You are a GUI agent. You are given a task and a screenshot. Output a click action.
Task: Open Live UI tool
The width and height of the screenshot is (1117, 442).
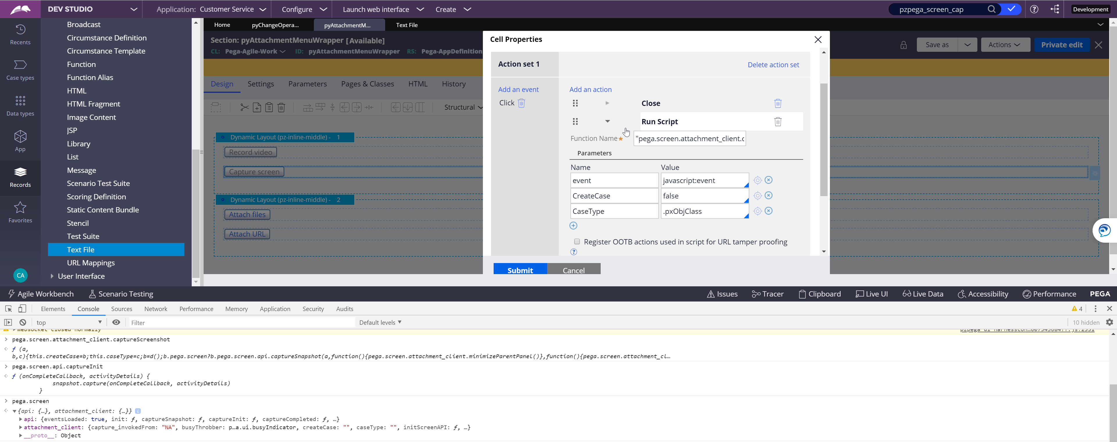tap(871, 294)
